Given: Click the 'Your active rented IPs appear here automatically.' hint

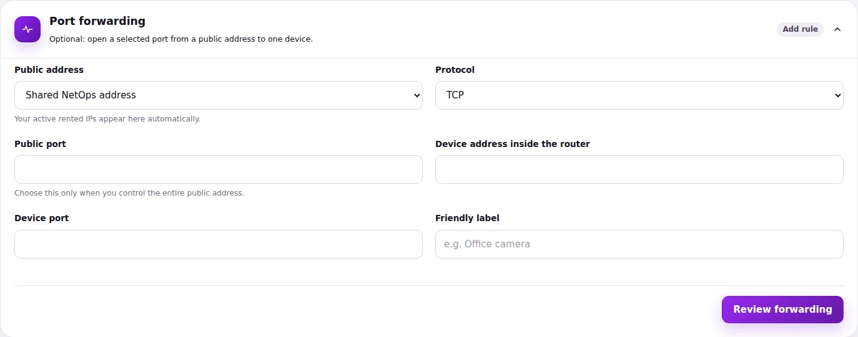Looking at the screenshot, I should coord(107,119).
